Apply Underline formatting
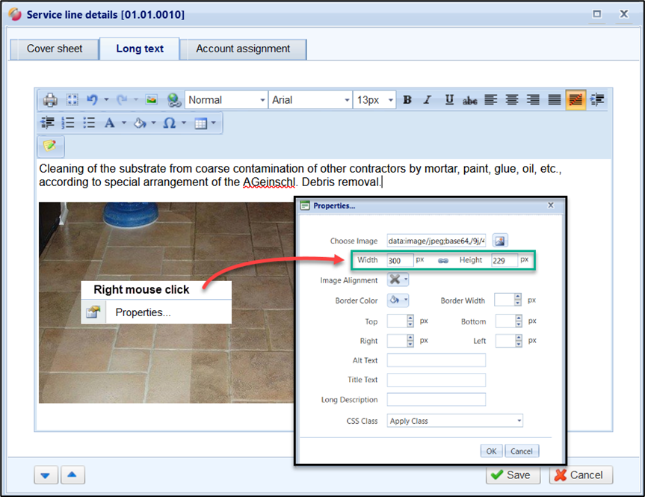645x497 pixels. [x=449, y=100]
